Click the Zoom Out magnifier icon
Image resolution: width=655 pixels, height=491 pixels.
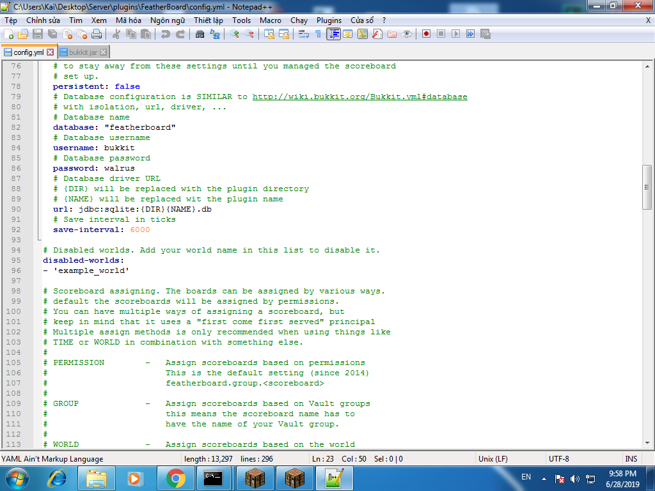(249, 35)
